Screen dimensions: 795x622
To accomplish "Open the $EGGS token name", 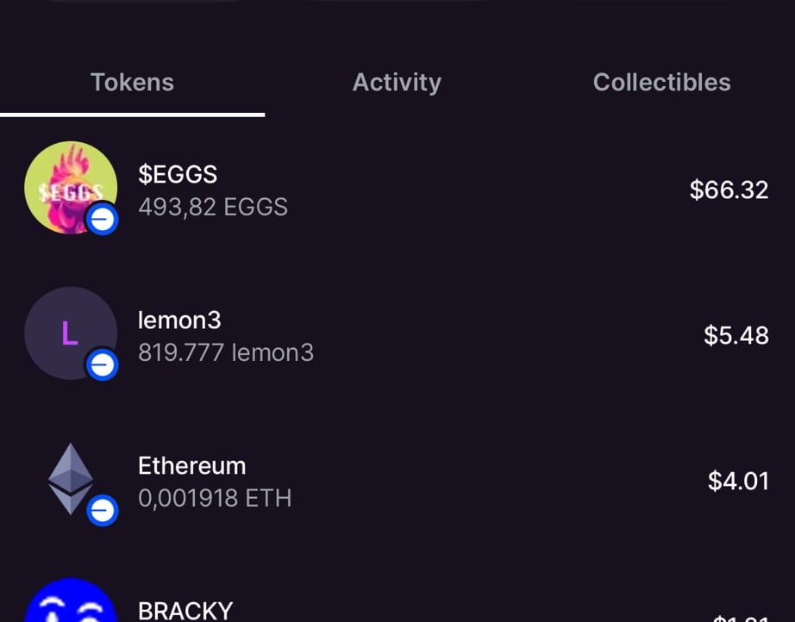I will click(x=178, y=175).
